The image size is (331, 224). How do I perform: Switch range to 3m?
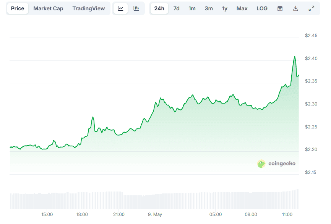coord(209,8)
